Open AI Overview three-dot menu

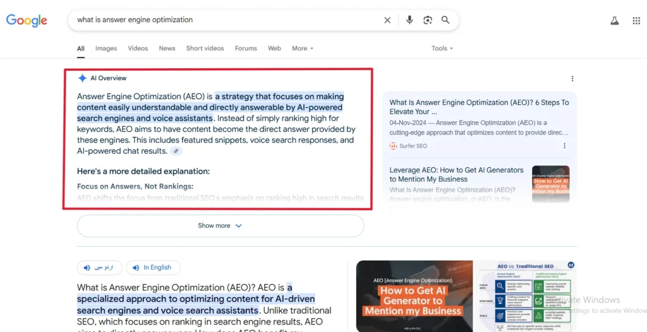pos(572,78)
